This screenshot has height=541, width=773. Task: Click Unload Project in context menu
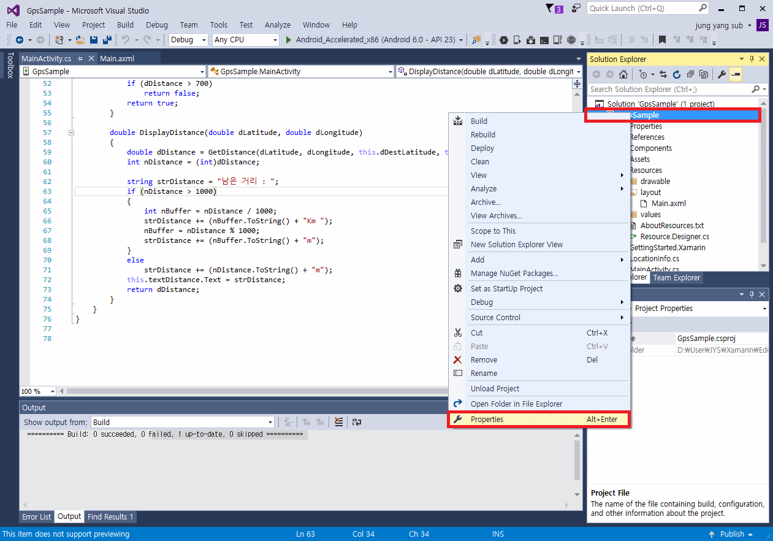pyautogui.click(x=538, y=389)
